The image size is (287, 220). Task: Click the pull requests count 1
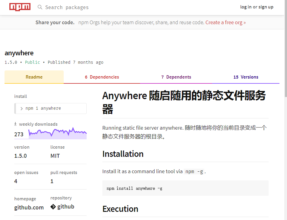pos(52,181)
